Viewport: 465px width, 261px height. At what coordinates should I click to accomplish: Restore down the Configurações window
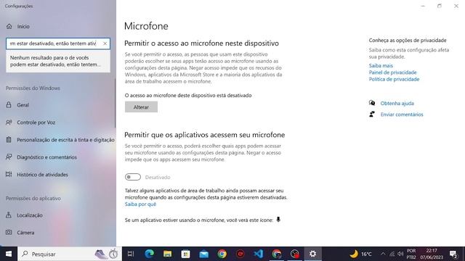click(440, 6)
